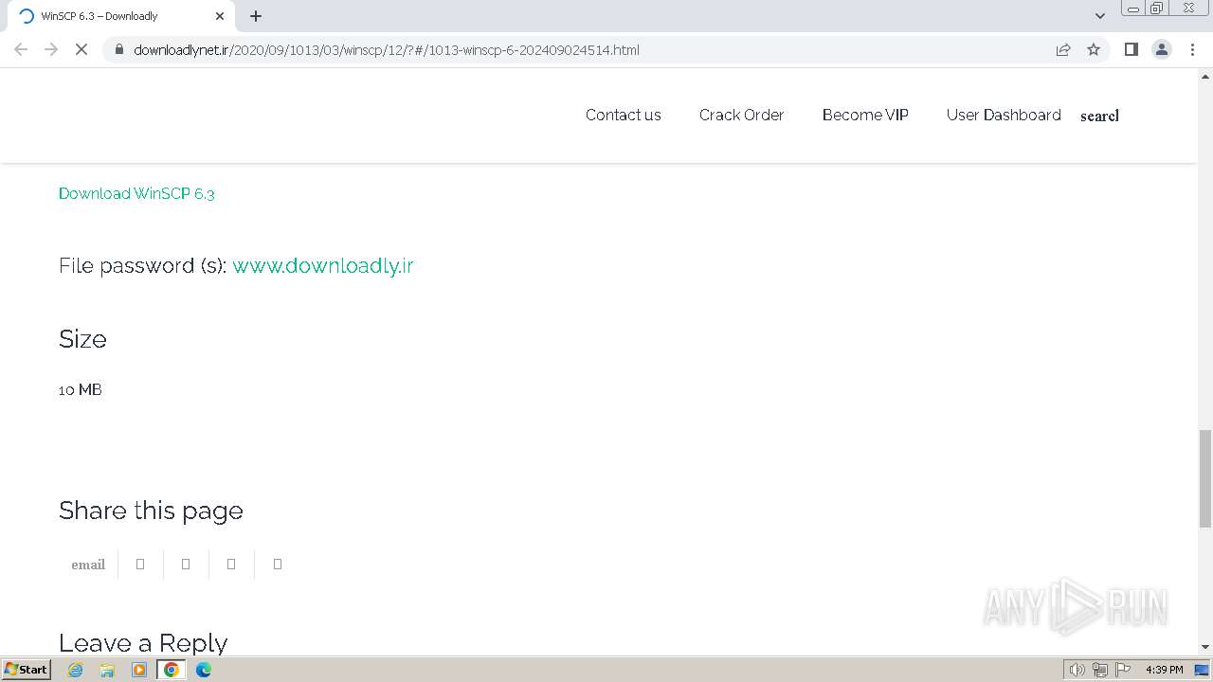Screen dimensions: 1213x682
Task: Open Chrome three-dot menu
Action: point(1193,49)
